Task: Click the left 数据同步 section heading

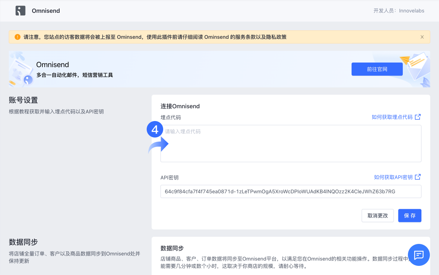Action: [x=23, y=242]
